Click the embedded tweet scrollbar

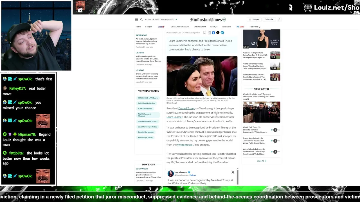(238, 177)
